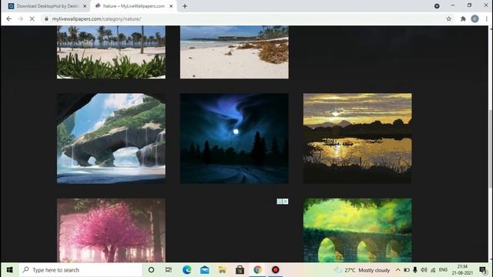Viewport: 493px width, 277px height.
Task: Open the weather widget showing 27°C
Action: [362, 270]
